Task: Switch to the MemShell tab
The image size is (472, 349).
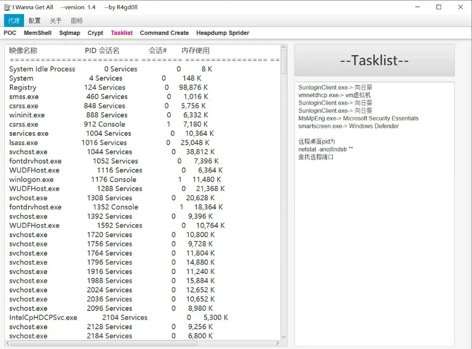Action: tap(38, 33)
